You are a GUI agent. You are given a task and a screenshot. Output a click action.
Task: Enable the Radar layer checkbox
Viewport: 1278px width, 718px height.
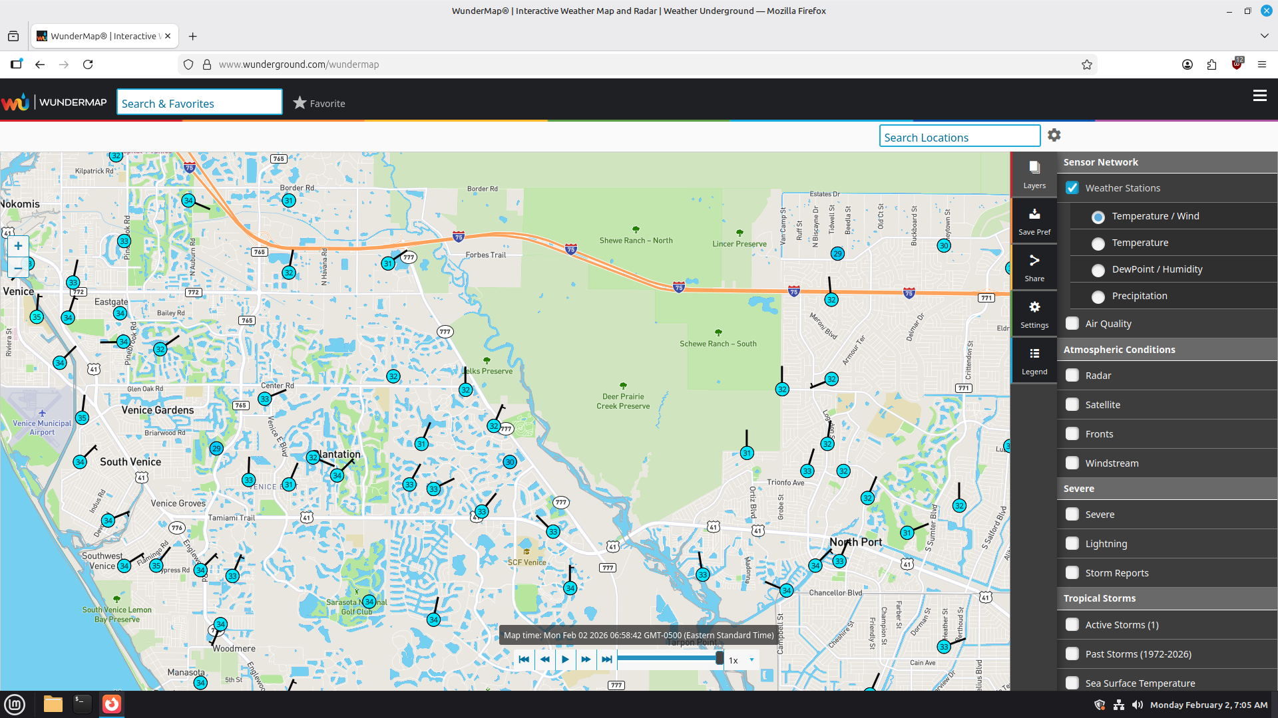1072,376
